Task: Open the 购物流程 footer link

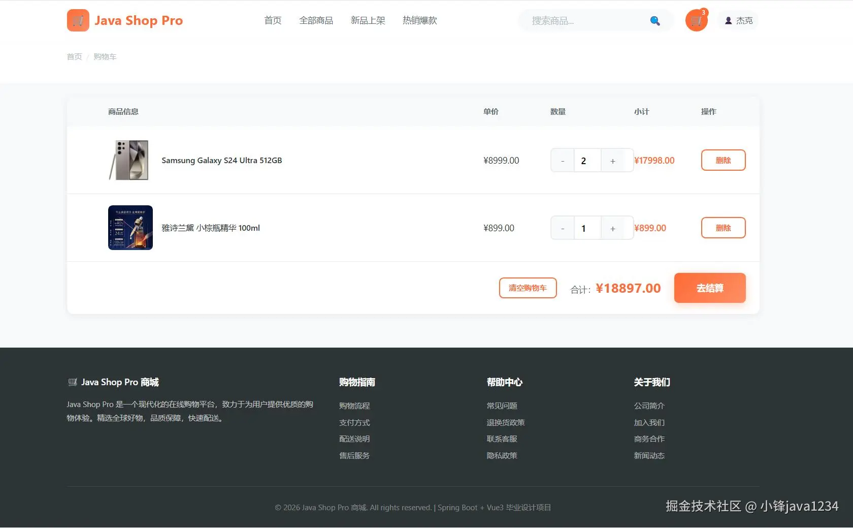Action: coord(354,406)
